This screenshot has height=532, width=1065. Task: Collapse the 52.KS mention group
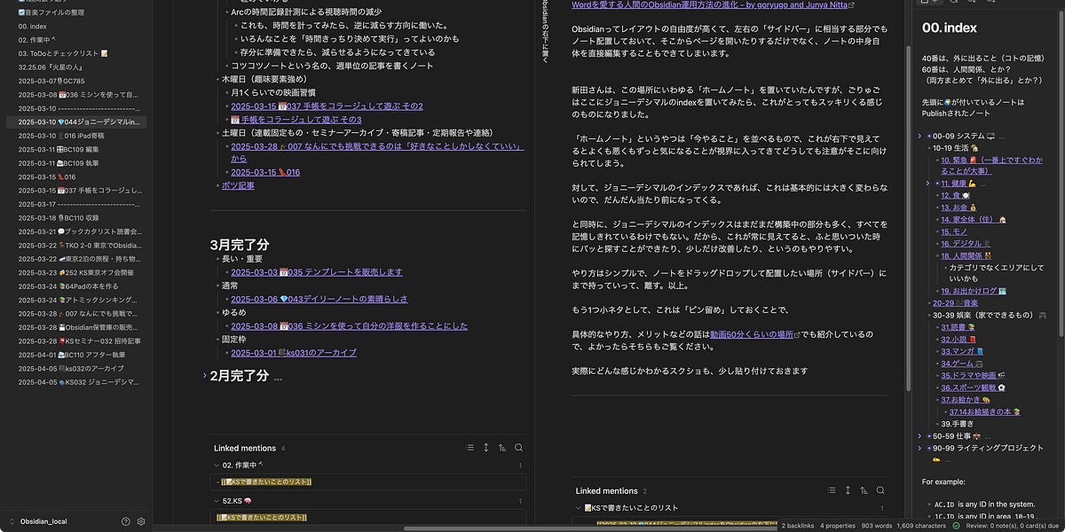pos(217,501)
